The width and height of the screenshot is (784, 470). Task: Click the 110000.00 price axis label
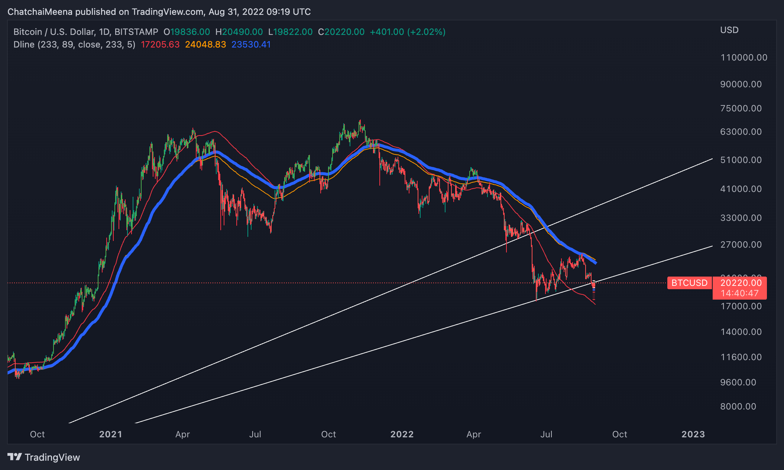pyautogui.click(x=744, y=58)
